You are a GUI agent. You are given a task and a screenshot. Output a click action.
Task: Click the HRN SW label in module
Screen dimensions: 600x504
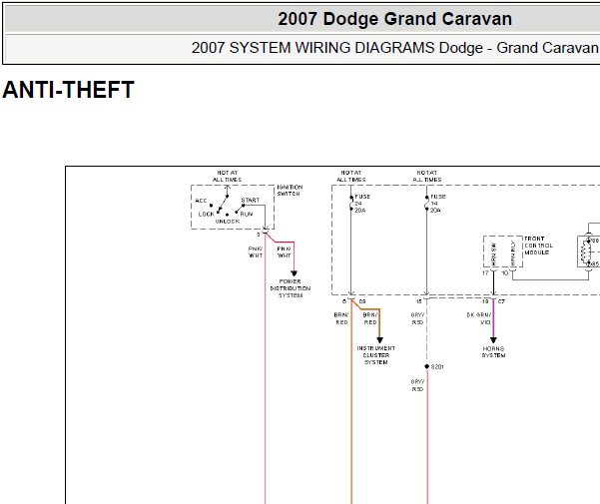[493, 254]
